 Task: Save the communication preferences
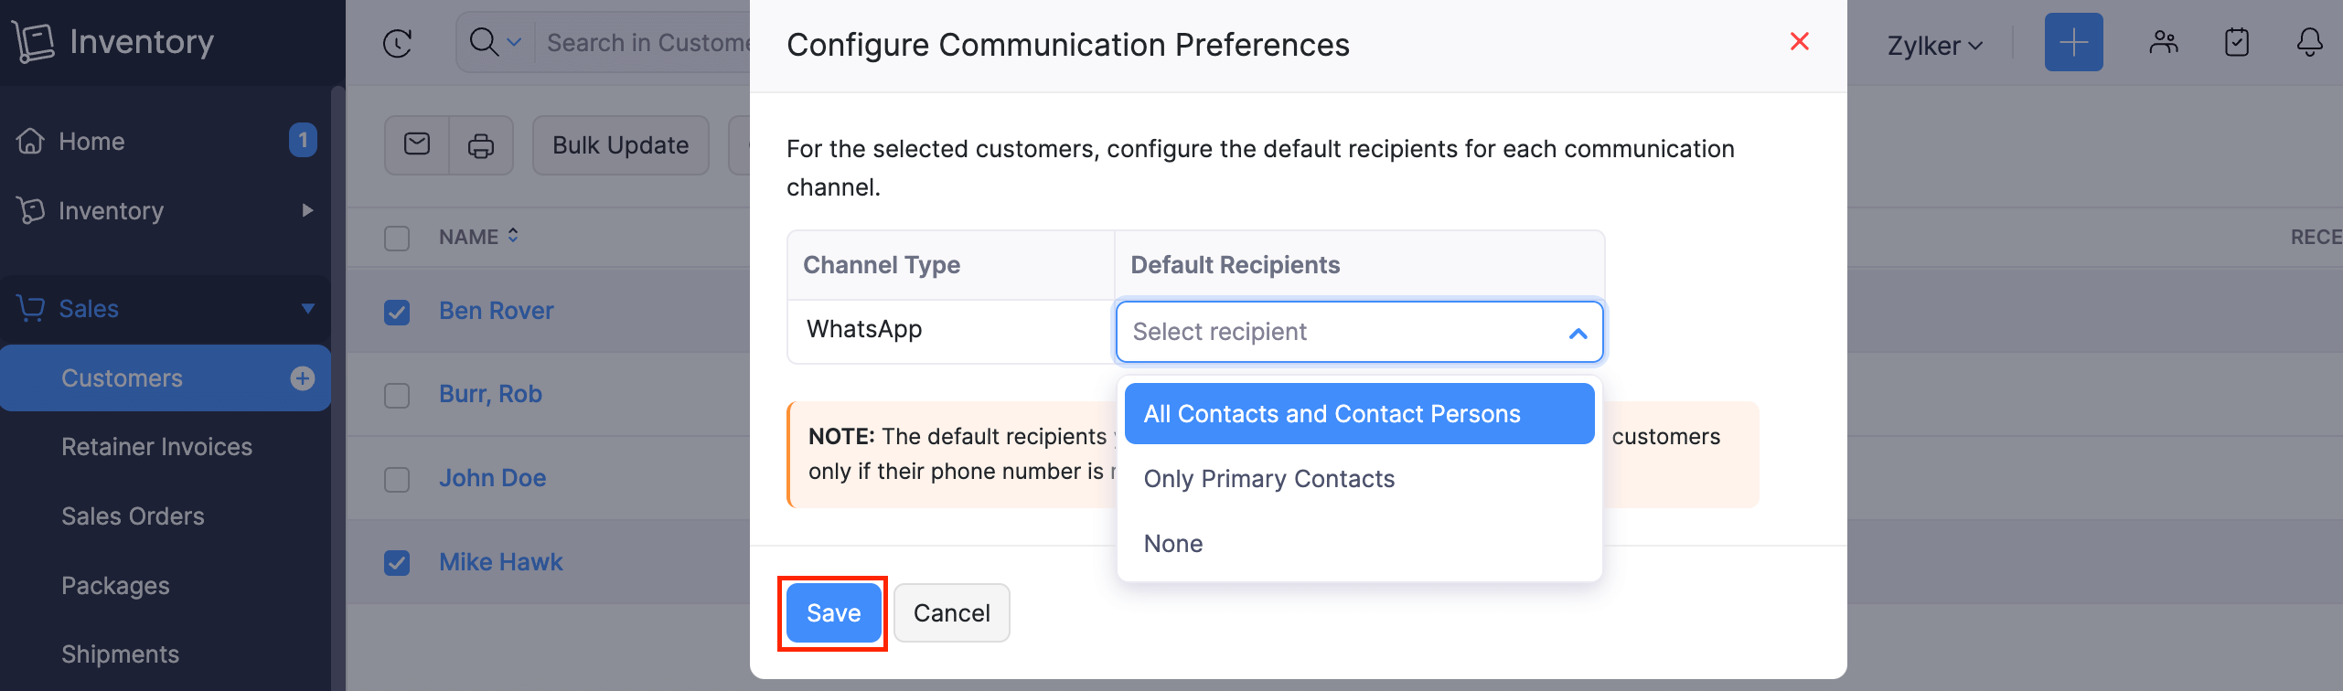click(x=833, y=613)
